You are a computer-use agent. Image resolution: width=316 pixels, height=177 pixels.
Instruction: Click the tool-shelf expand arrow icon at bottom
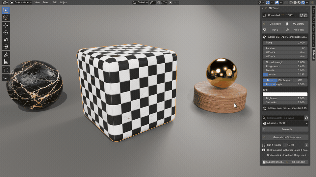[6, 78]
